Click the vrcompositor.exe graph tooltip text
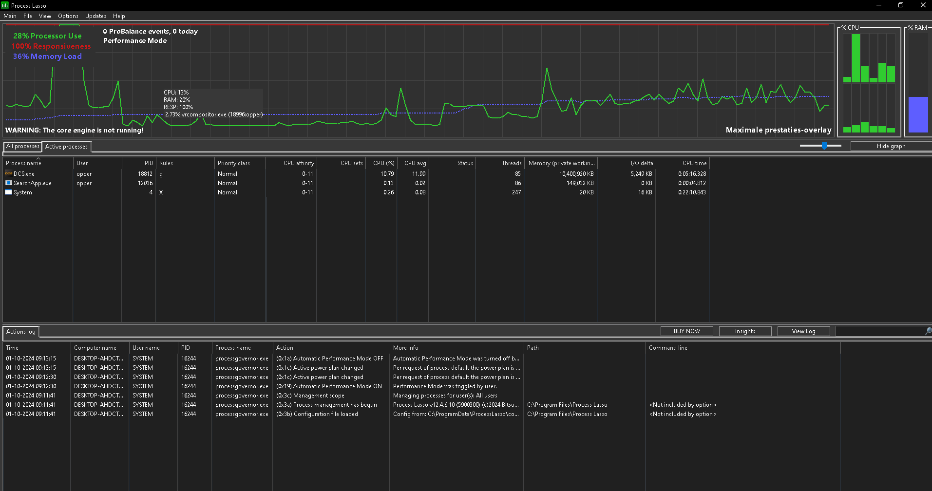 pos(214,114)
